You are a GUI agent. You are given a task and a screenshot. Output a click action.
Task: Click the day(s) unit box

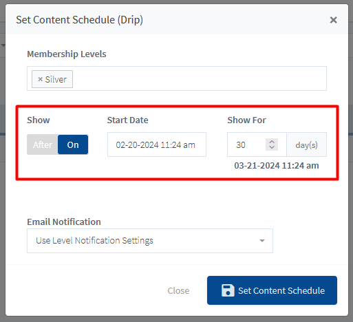[x=307, y=144]
